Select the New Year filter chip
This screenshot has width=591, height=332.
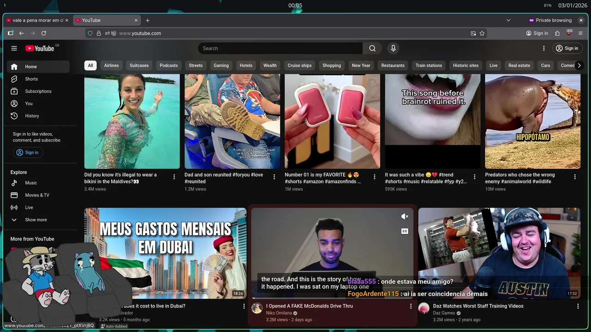tap(361, 65)
